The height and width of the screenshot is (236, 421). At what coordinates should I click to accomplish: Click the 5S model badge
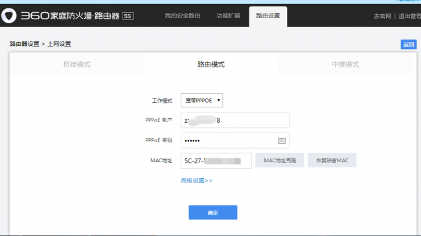(x=128, y=16)
